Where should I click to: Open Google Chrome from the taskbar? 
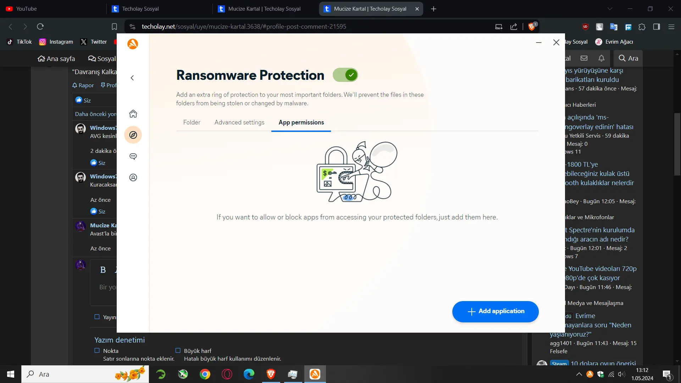[205, 374]
